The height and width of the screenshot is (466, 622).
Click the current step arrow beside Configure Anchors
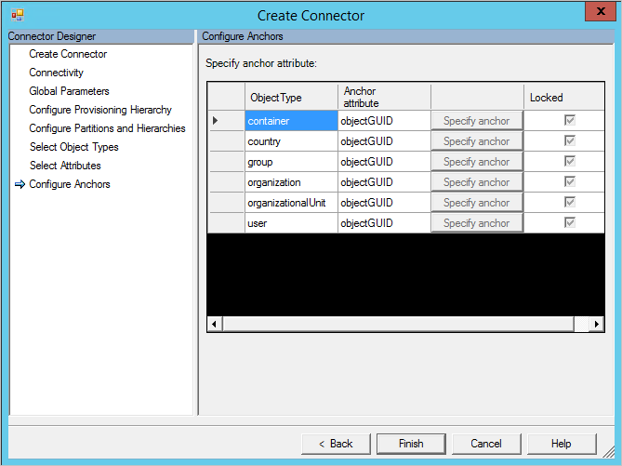click(20, 184)
